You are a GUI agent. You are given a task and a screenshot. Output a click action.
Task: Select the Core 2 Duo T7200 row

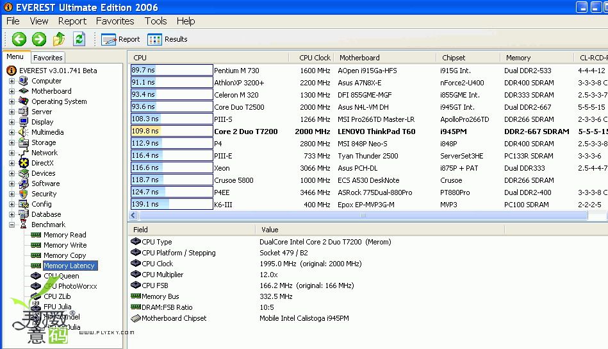click(368, 132)
